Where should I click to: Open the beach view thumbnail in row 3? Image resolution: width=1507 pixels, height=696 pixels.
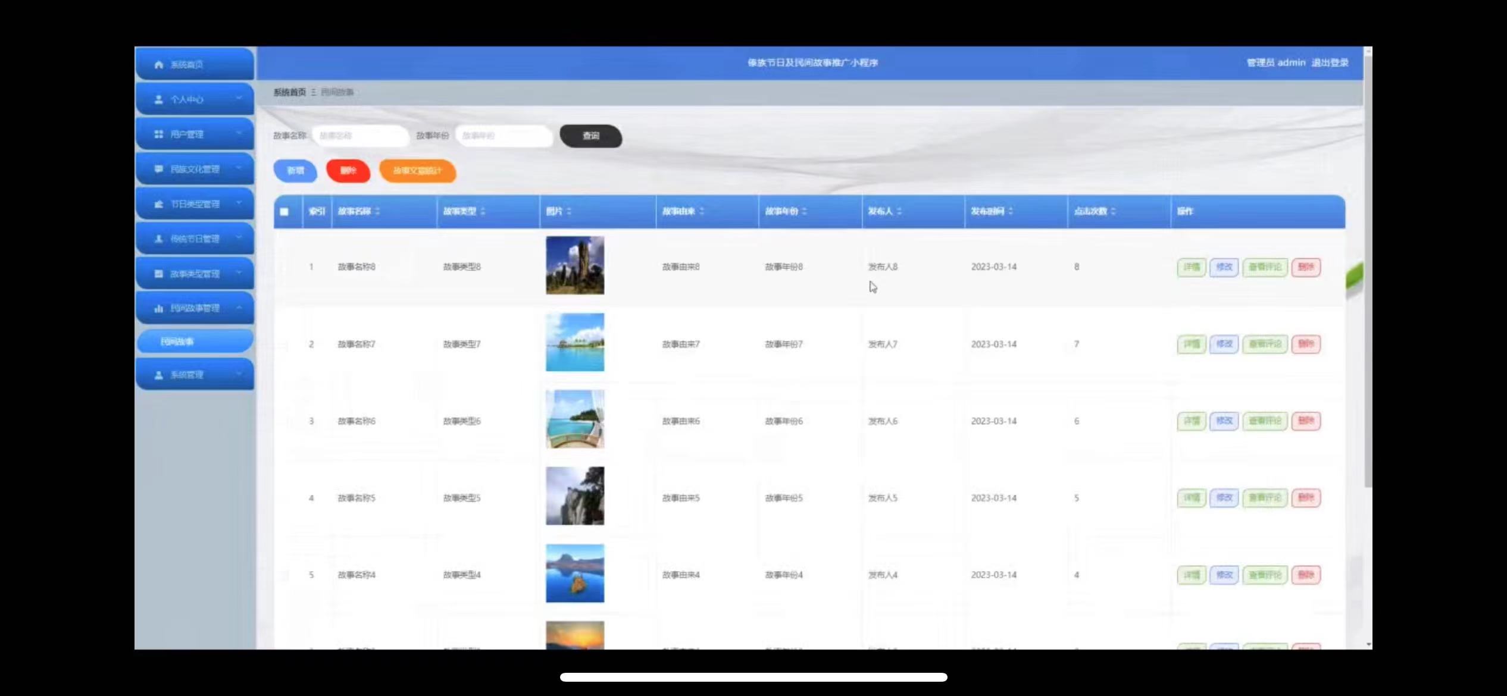[x=575, y=419]
